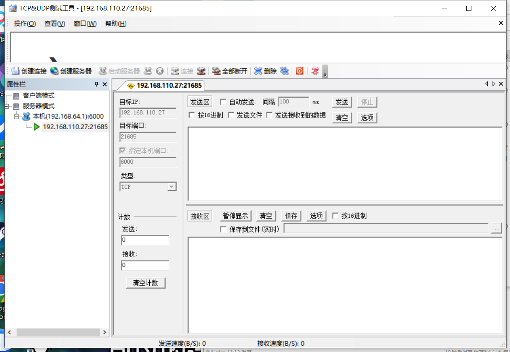510x352 pixels.
Task: Pin the 属性栏 panel with pushpin icon
Action: [x=97, y=84]
